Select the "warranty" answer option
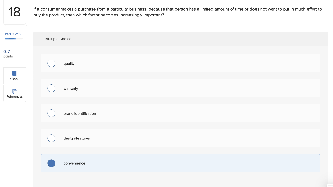 (x=51, y=88)
